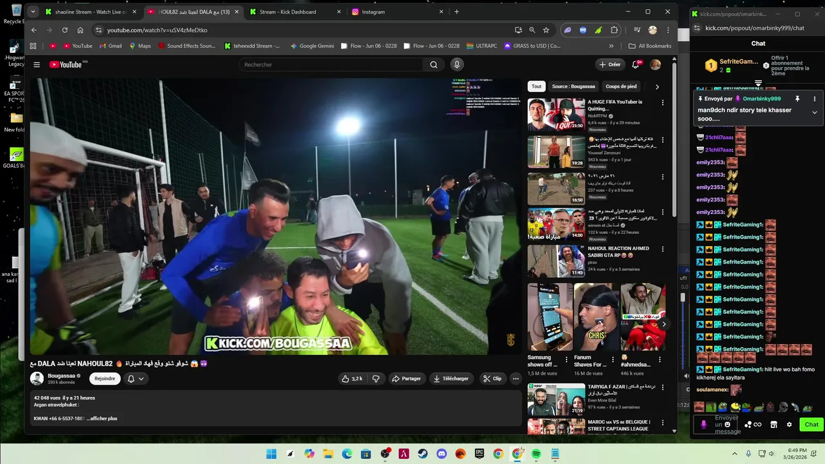Viewport: 825px width, 464px height.
Task: Select the Tout filter chip
Action: click(536, 86)
